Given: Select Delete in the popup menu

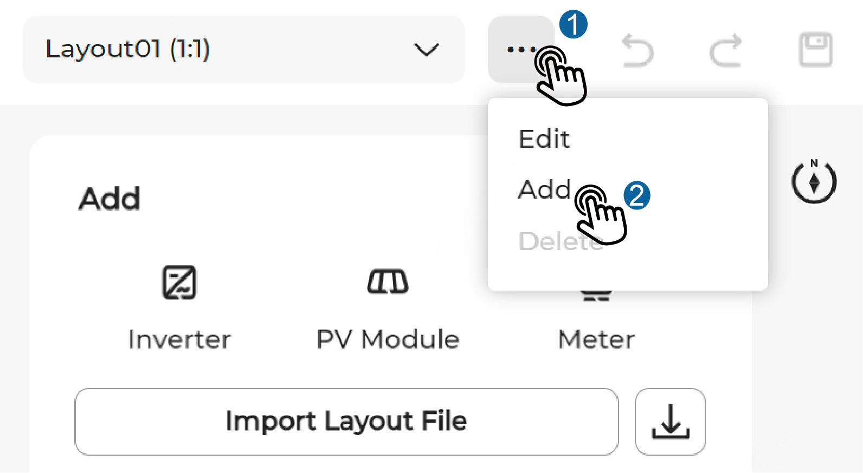Looking at the screenshot, I should [548, 241].
